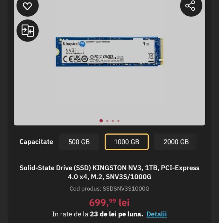This screenshot has width=219, height=223.
Task: Jump to second image carousel dot
Action: (x=107, y=121)
